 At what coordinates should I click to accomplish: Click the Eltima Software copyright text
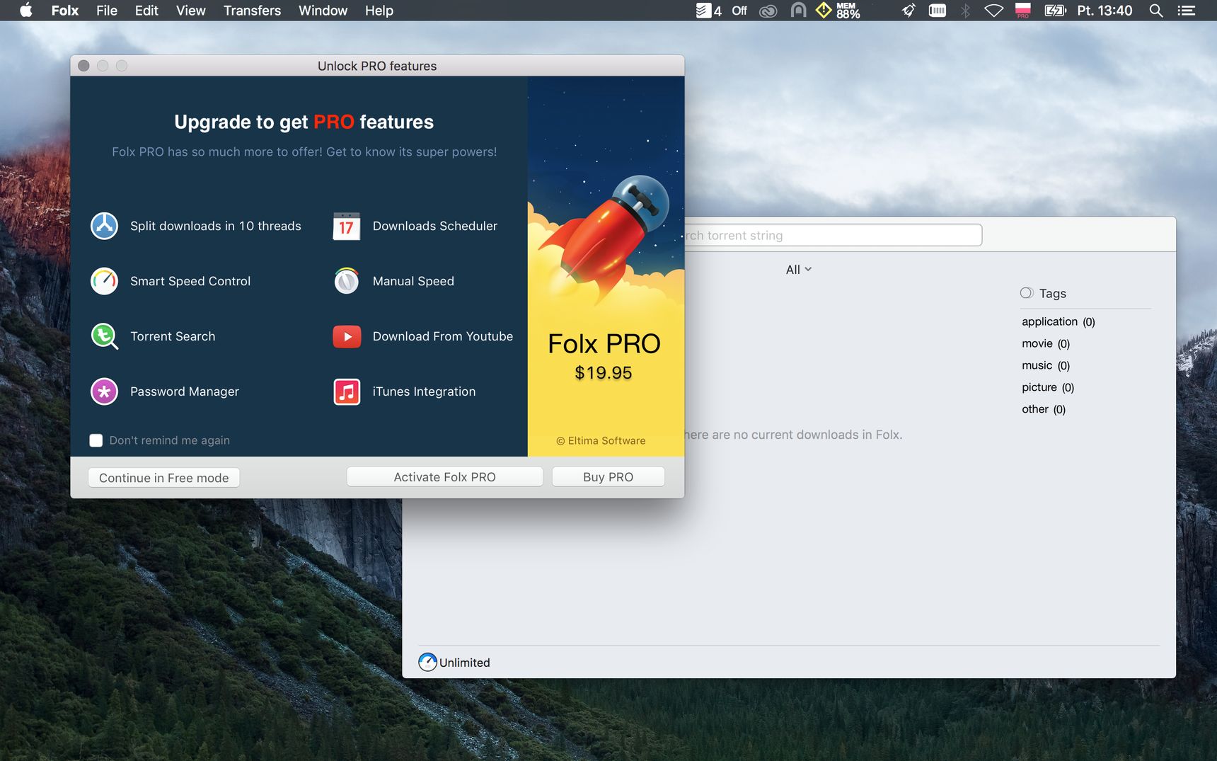[x=601, y=440]
